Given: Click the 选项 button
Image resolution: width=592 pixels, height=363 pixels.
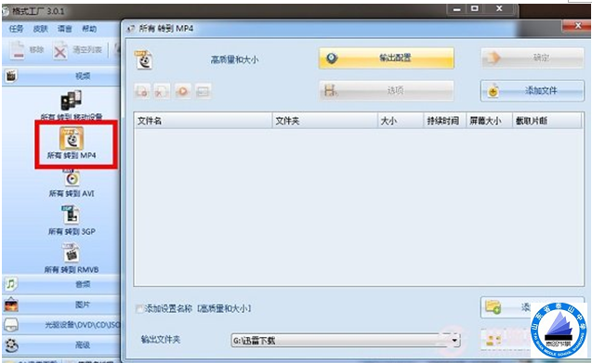Looking at the screenshot, I should 387,91.
